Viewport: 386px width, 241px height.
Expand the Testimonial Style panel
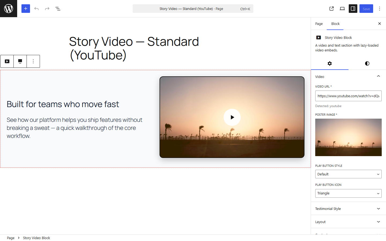click(348, 209)
